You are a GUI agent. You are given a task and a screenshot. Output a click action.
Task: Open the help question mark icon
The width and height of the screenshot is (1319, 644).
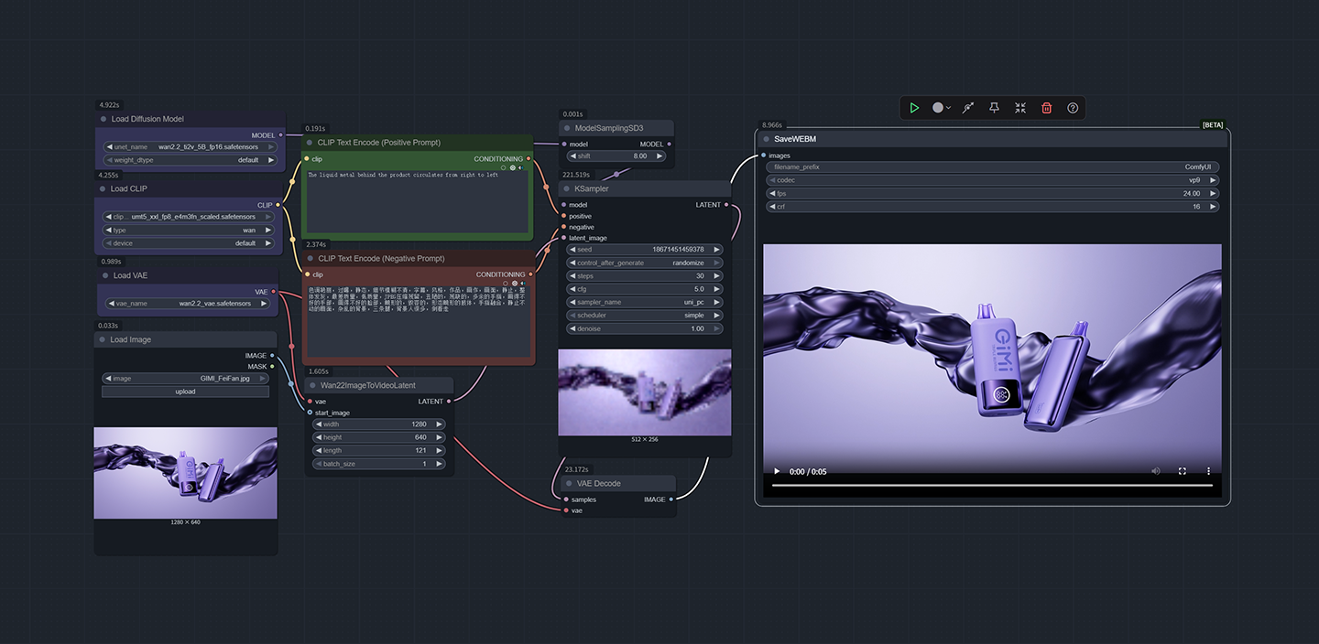[1073, 108]
